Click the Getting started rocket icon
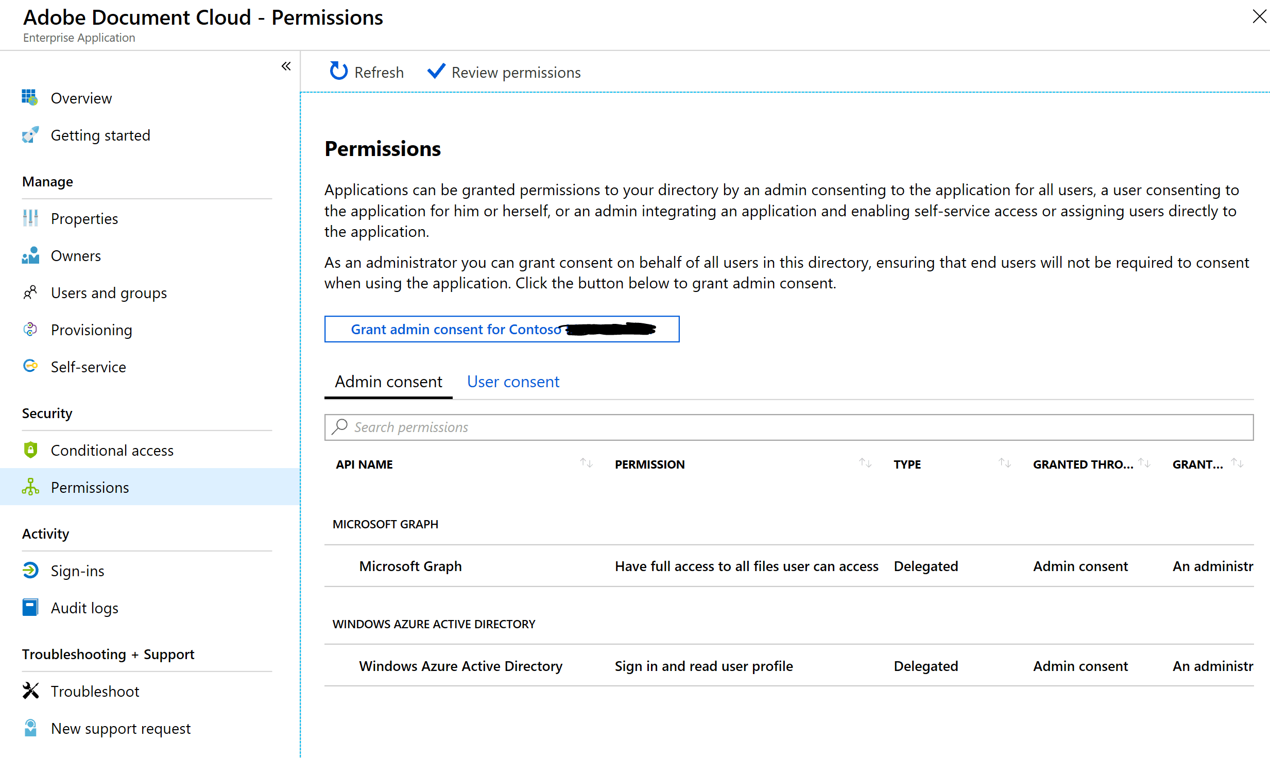The width and height of the screenshot is (1270, 758). [30, 135]
